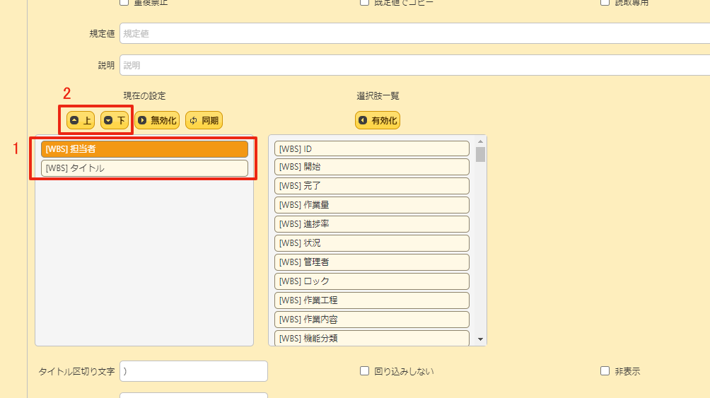Click the options list scrollbar thumb
Viewport: 710px width, 398px height.
point(480,154)
